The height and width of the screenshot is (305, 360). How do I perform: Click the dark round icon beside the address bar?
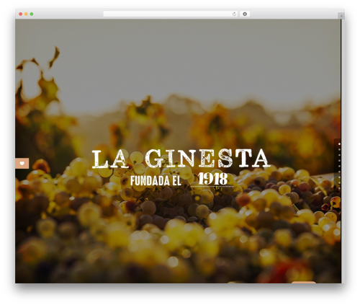pos(245,14)
